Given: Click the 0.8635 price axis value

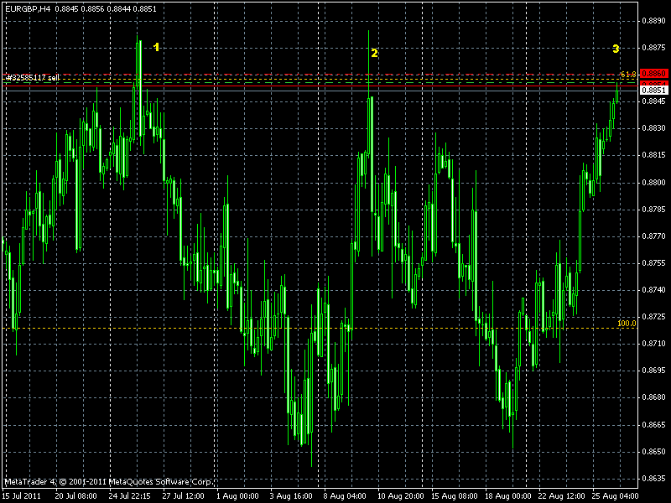Looking at the screenshot, I should pyautogui.click(x=654, y=478).
